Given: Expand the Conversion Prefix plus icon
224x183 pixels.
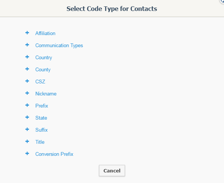Looking at the screenshot, I should coord(27,154).
